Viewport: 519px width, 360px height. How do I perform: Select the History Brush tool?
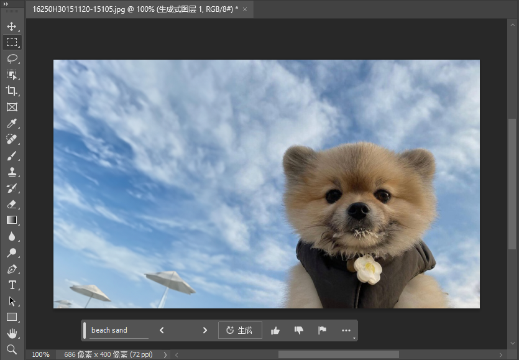(x=12, y=188)
